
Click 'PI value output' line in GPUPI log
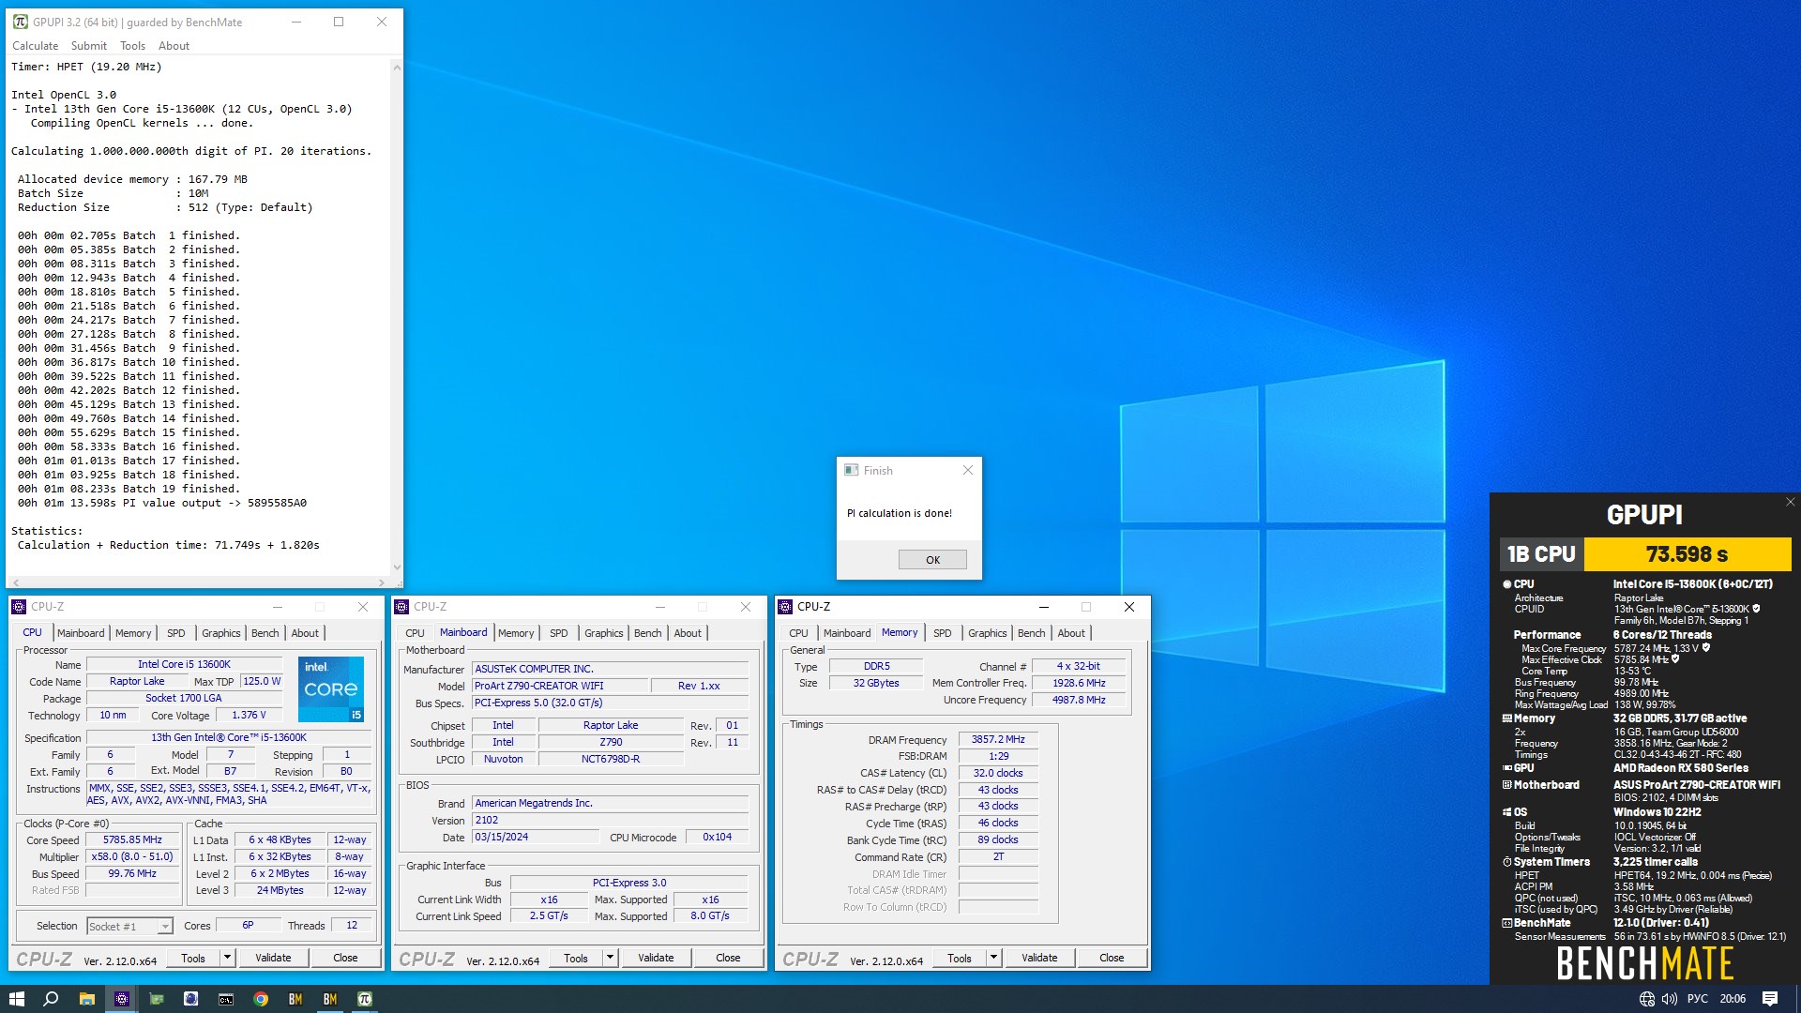(x=162, y=503)
